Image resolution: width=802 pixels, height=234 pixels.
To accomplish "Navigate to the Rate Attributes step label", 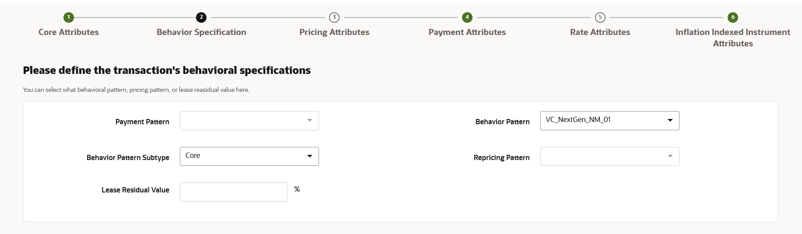I will pos(600,32).
